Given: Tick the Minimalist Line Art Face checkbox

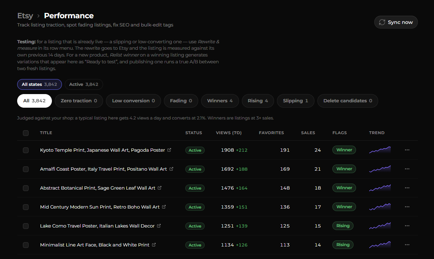Looking at the screenshot, I should pos(26,245).
